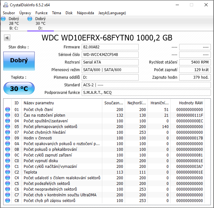214x208 pixels.
Task: Select the 'Počet přemapovaných sektorů' row text
Action: [x=50, y=127]
